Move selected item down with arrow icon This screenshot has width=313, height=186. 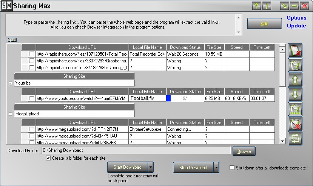(295, 94)
